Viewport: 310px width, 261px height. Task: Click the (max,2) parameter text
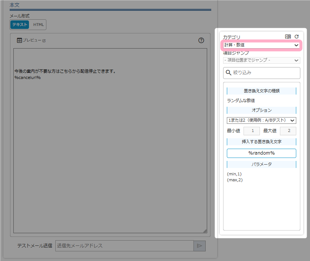coord(235,180)
